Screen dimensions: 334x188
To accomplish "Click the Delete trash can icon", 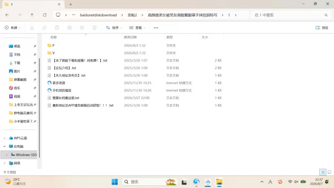I will pos(95,28).
